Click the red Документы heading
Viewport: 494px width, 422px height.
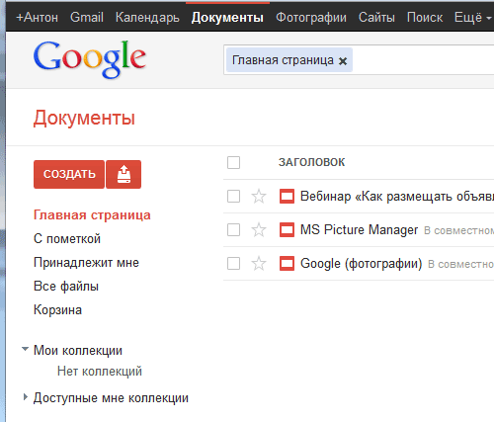tap(84, 118)
